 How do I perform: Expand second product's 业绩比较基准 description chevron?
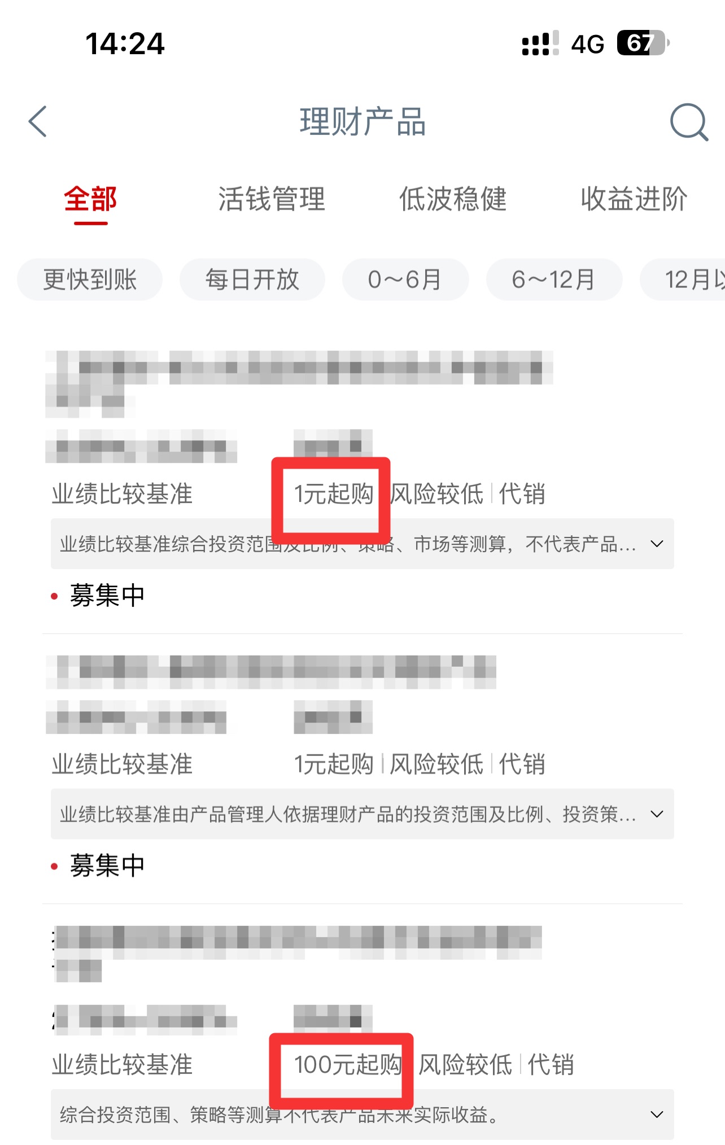pyautogui.click(x=657, y=814)
